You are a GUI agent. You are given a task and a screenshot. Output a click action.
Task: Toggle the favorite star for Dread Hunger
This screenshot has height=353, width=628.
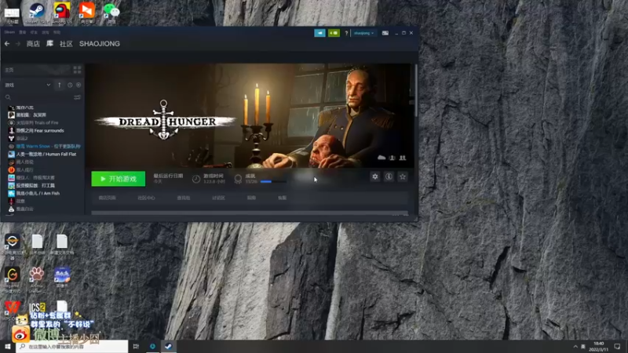[403, 176]
